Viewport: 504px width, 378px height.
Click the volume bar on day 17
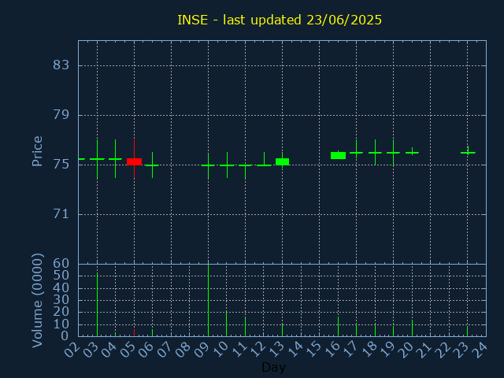pos(356,330)
